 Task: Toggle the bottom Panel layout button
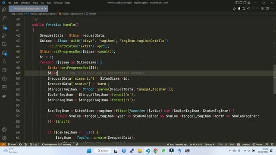[x=241, y=3]
